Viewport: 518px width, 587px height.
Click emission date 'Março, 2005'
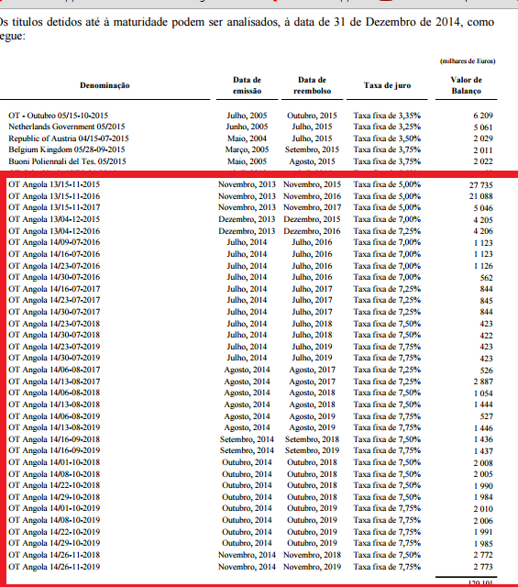247,150
